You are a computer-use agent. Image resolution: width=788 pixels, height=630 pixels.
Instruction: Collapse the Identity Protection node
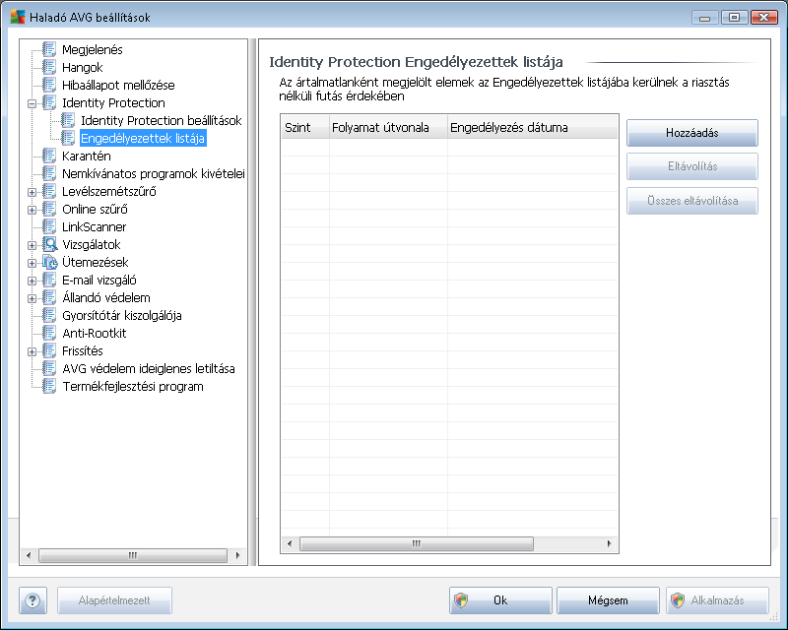point(32,103)
